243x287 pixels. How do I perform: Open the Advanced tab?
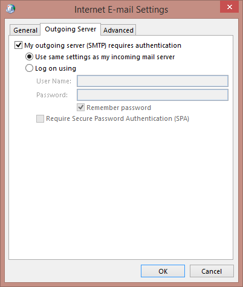click(118, 30)
